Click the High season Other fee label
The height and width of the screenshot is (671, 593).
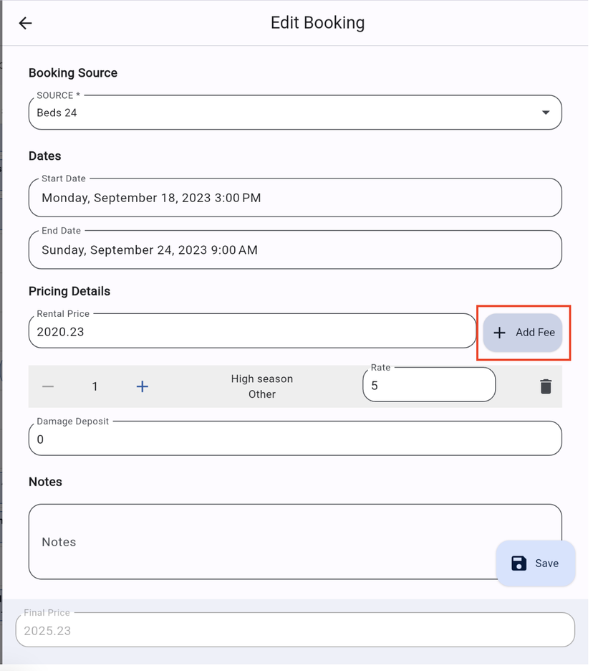[262, 386]
